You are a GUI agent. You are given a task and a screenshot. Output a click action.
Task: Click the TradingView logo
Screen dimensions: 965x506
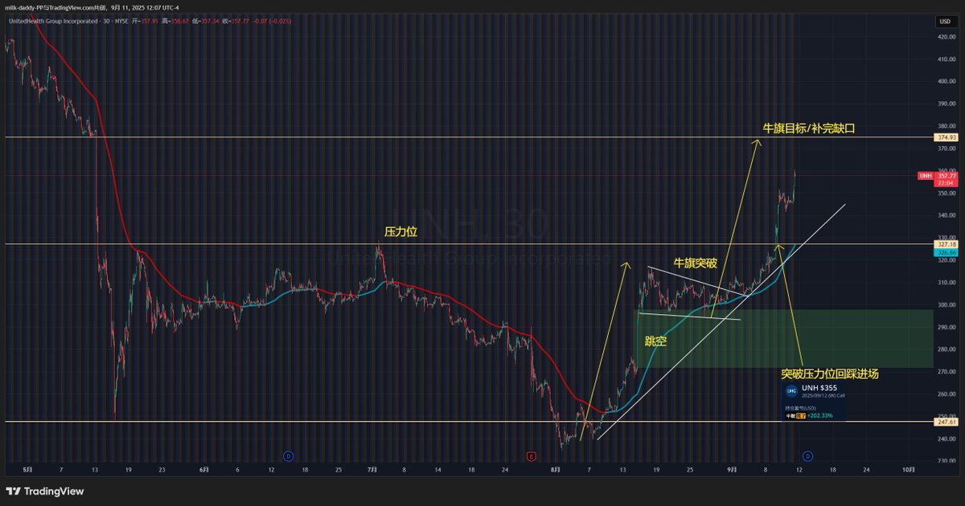coord(45,492)
